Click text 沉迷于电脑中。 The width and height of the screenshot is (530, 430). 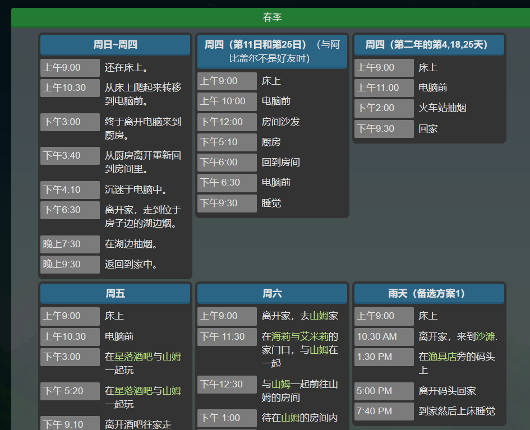[136, 190]
